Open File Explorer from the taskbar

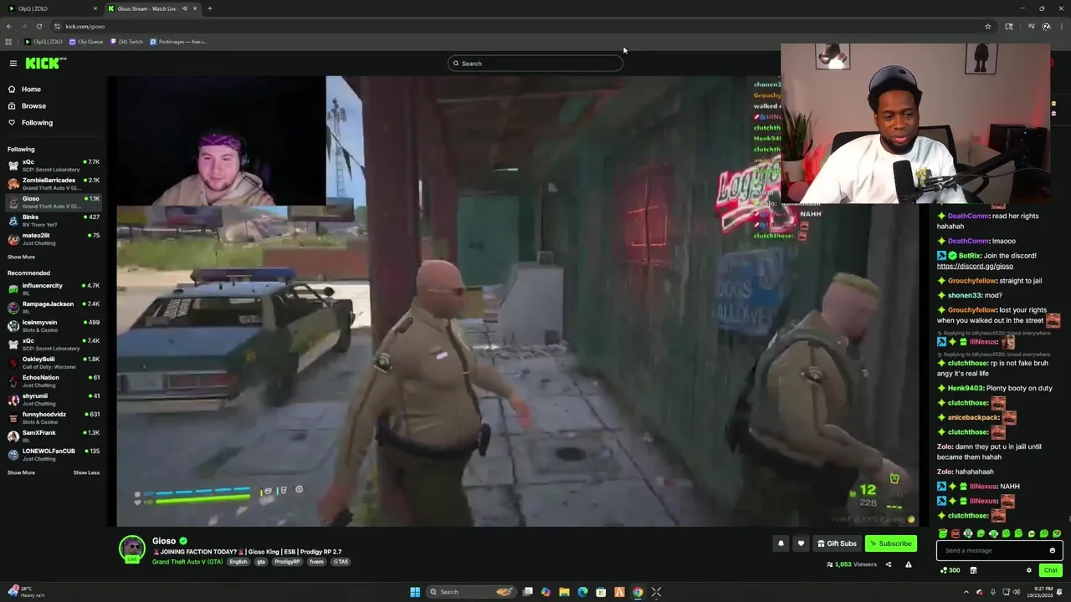[564, 592]
